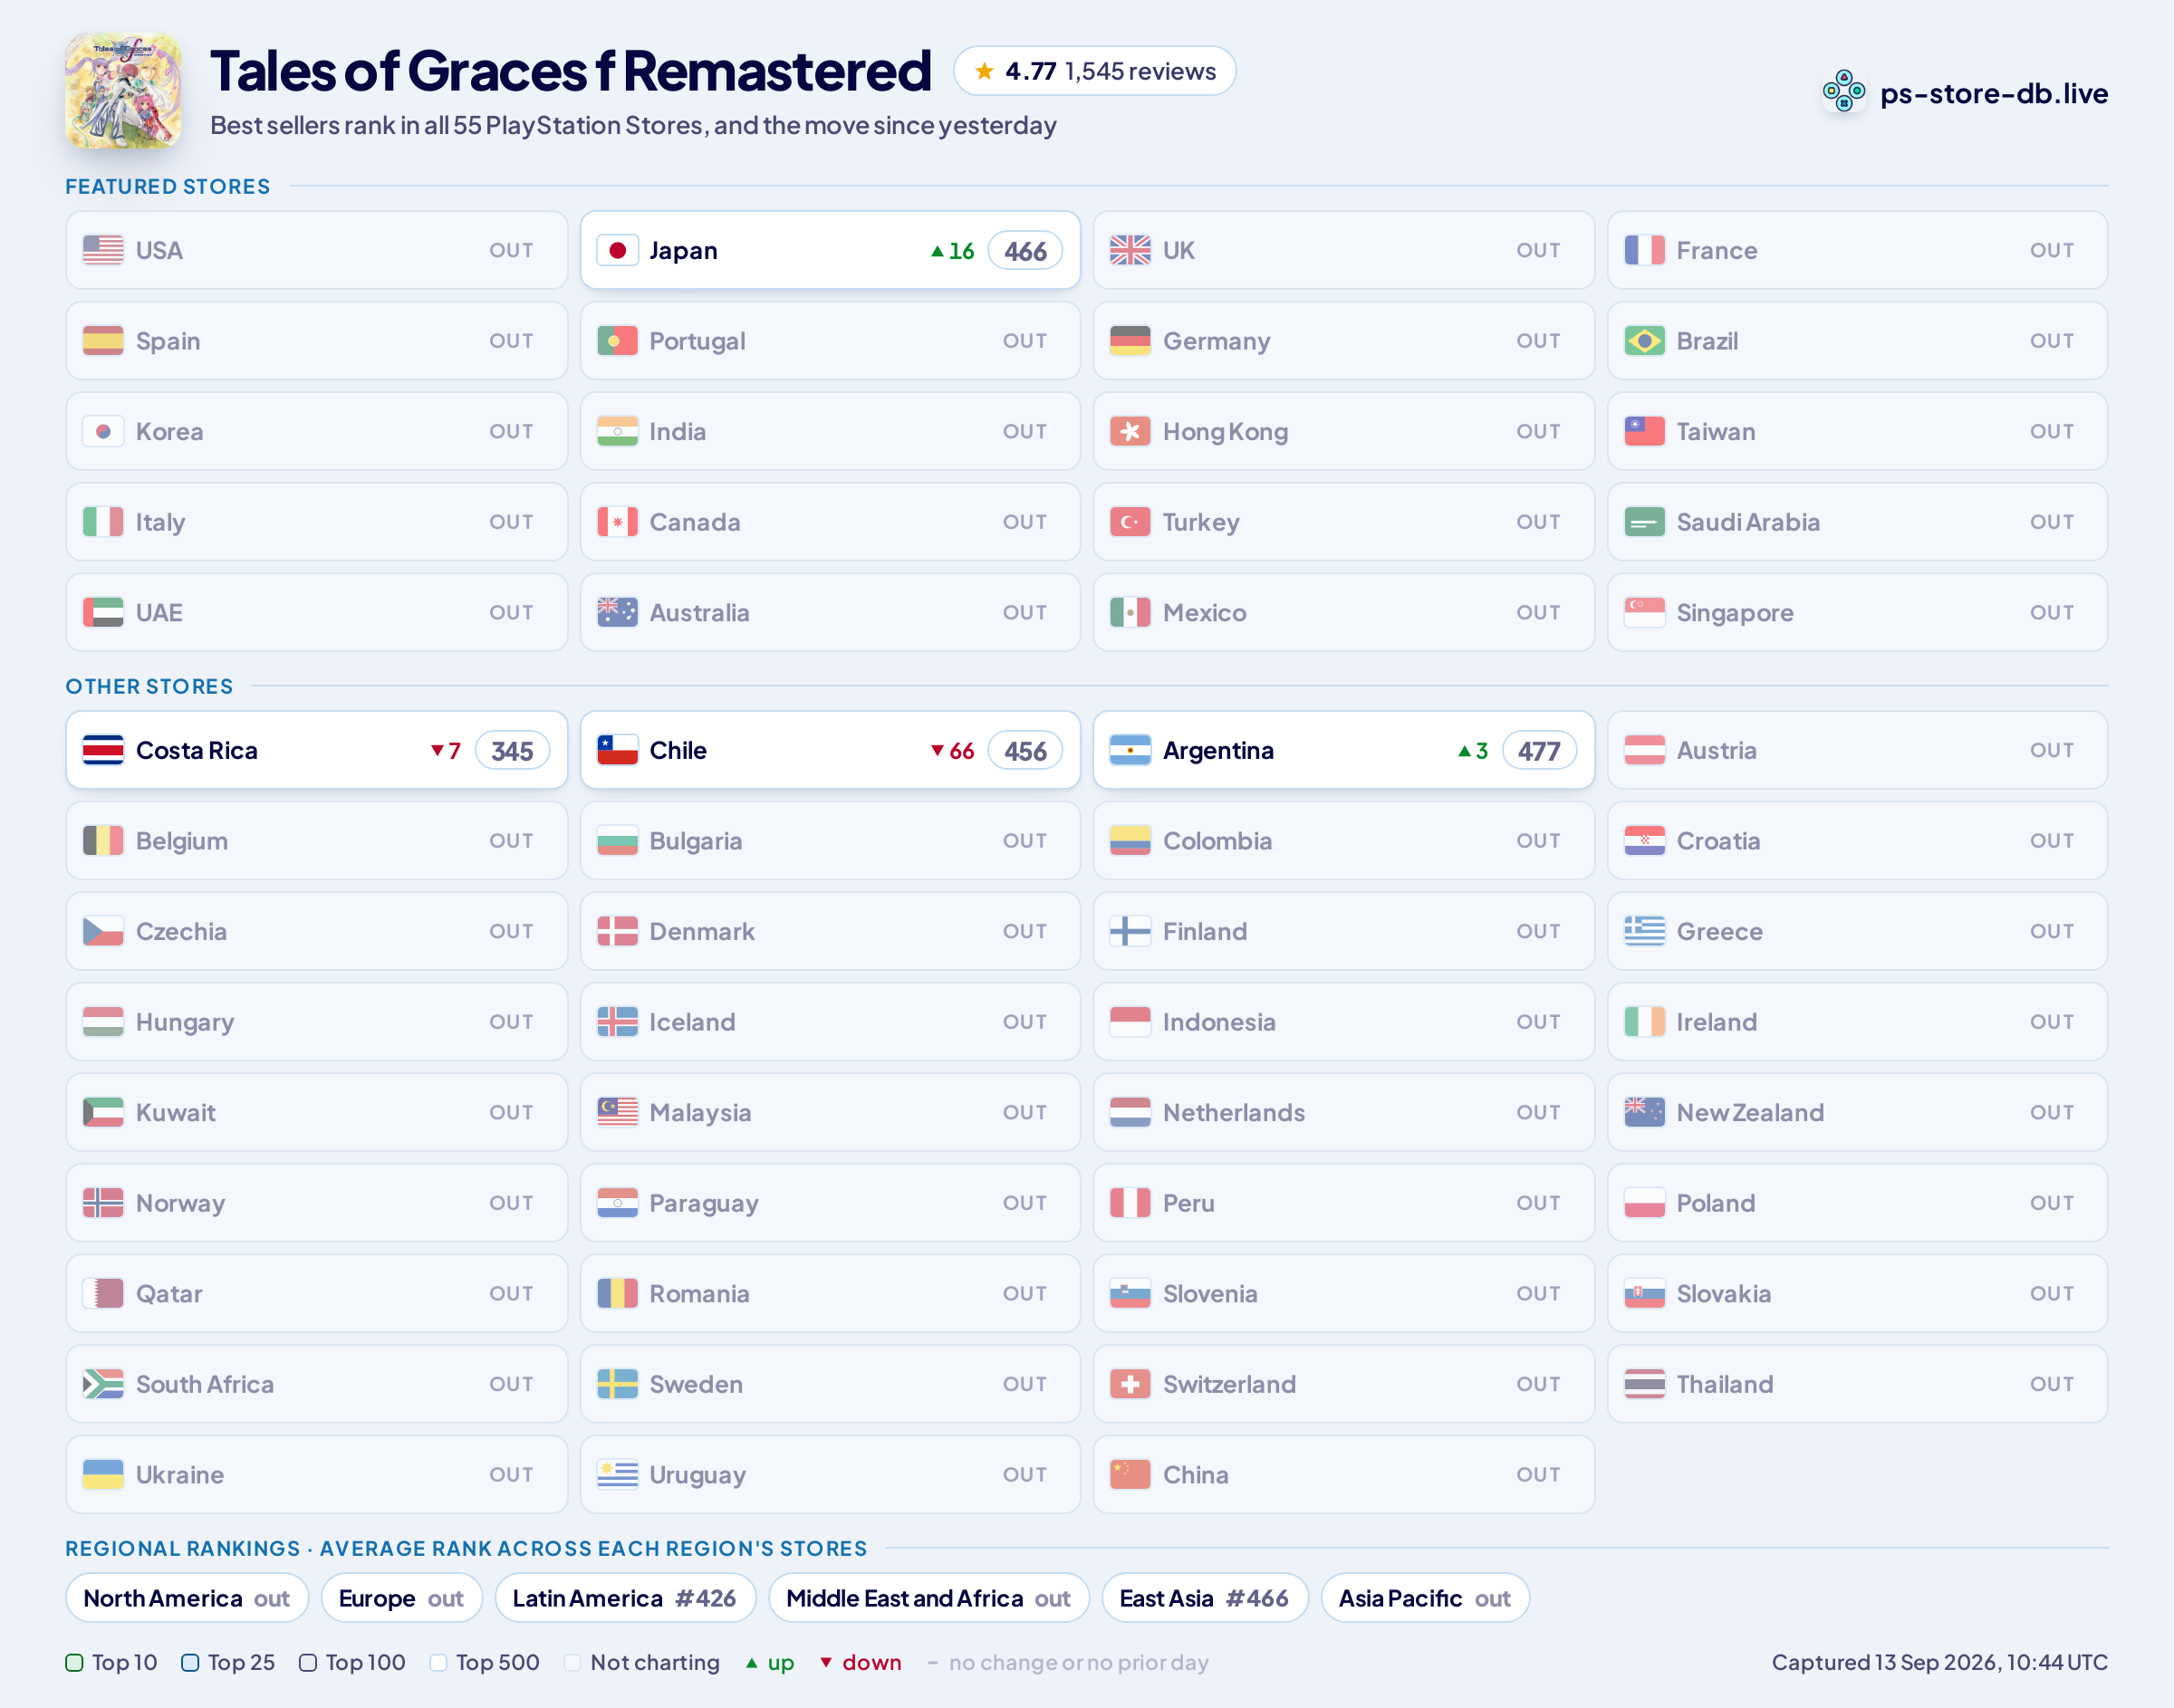Click the gold star rating icon

(x=984, y=71)
